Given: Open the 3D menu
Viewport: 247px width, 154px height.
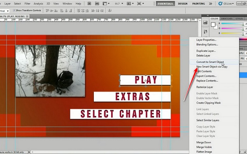Looking at the screenshot, I should click(x=48, y=3).
